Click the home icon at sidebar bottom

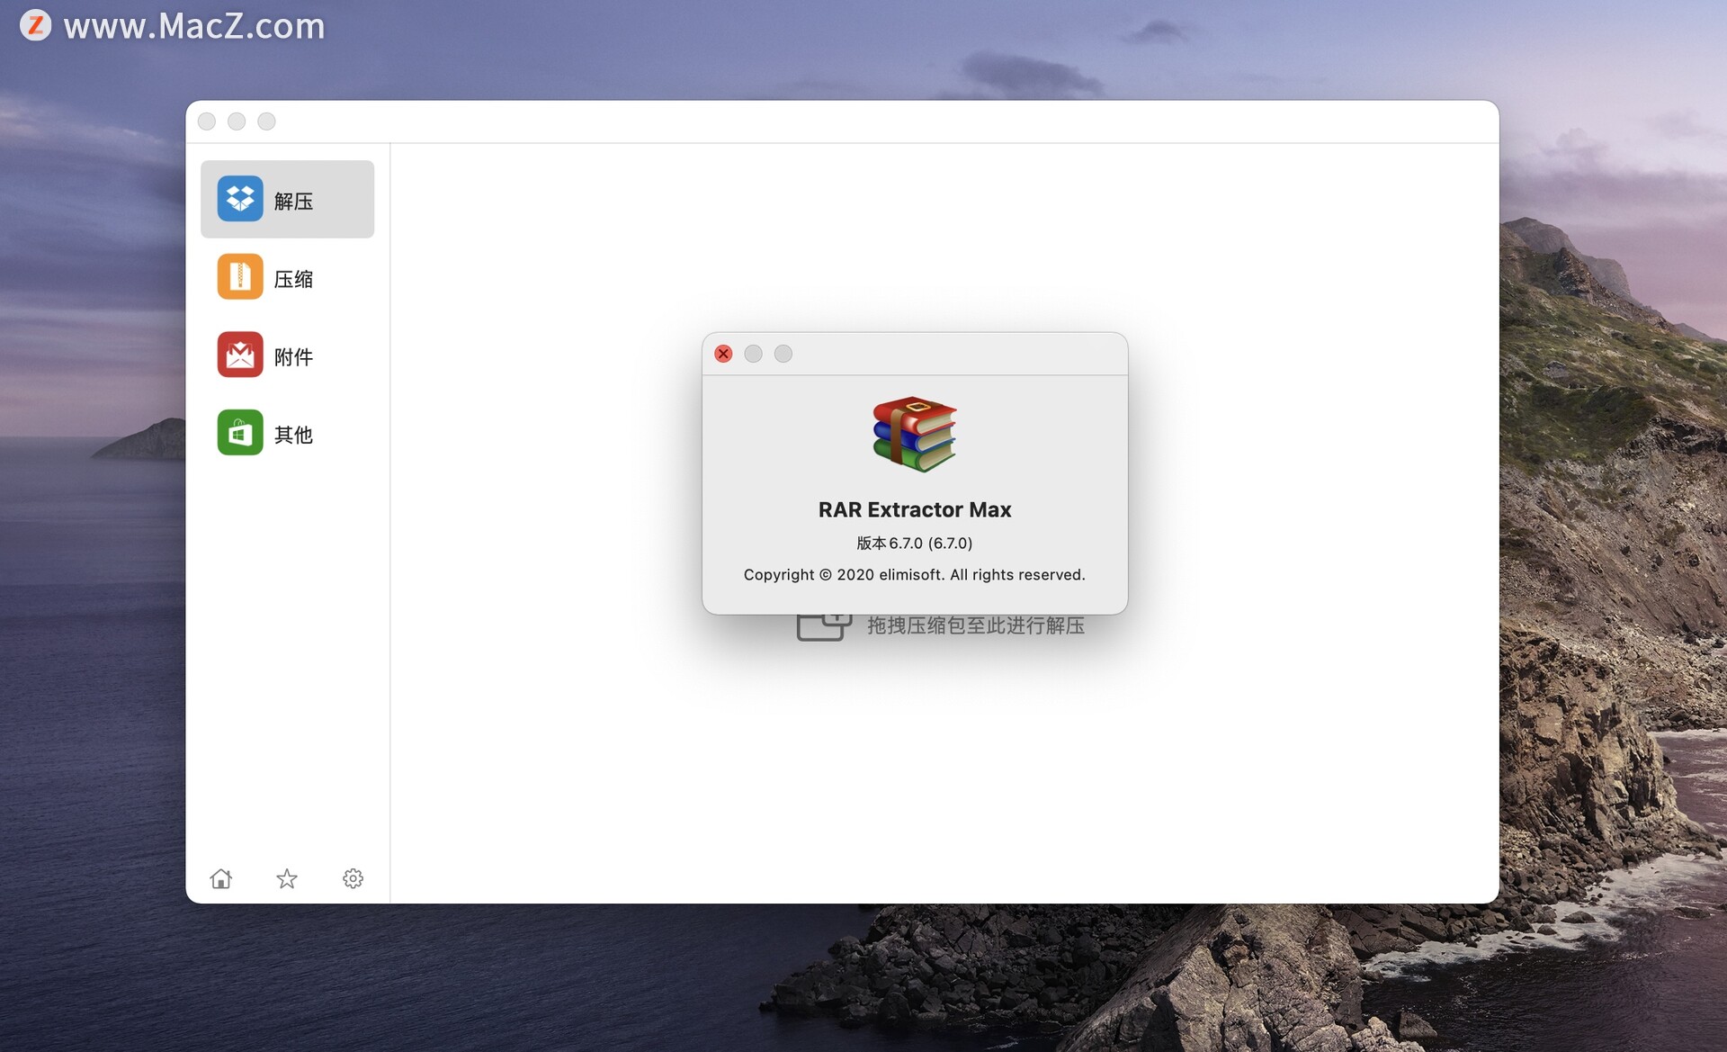click(x=221, y=878)
